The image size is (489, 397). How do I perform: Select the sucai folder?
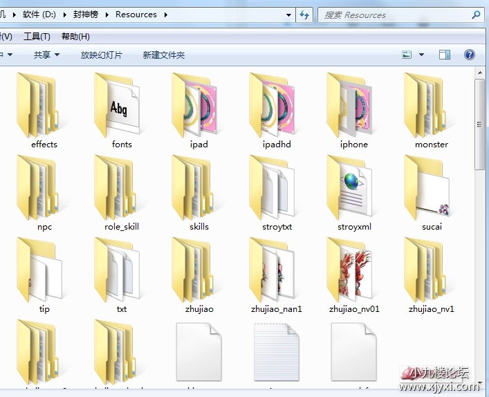tap(431, 189)
